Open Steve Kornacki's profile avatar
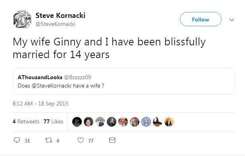The height and width of the screenshot is (156, 245). [x=22, y=19]
